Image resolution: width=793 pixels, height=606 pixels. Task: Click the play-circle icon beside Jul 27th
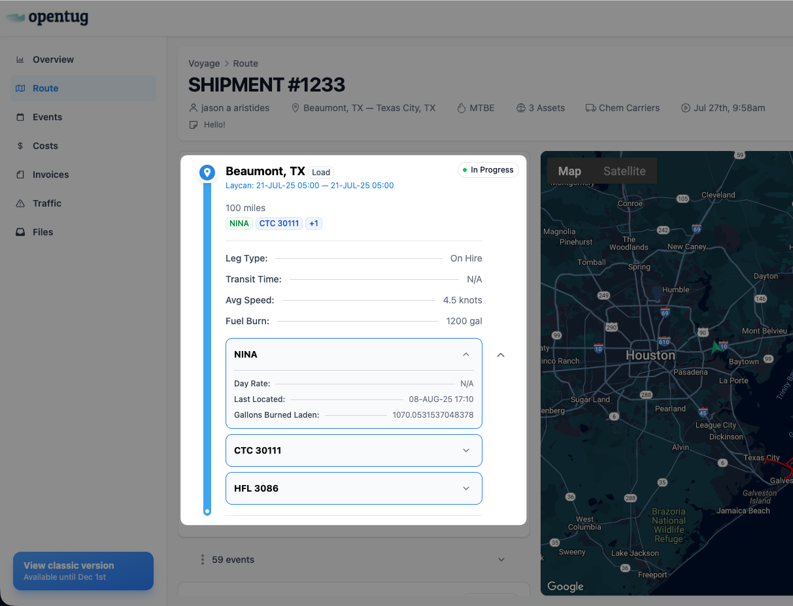(686, 108)
